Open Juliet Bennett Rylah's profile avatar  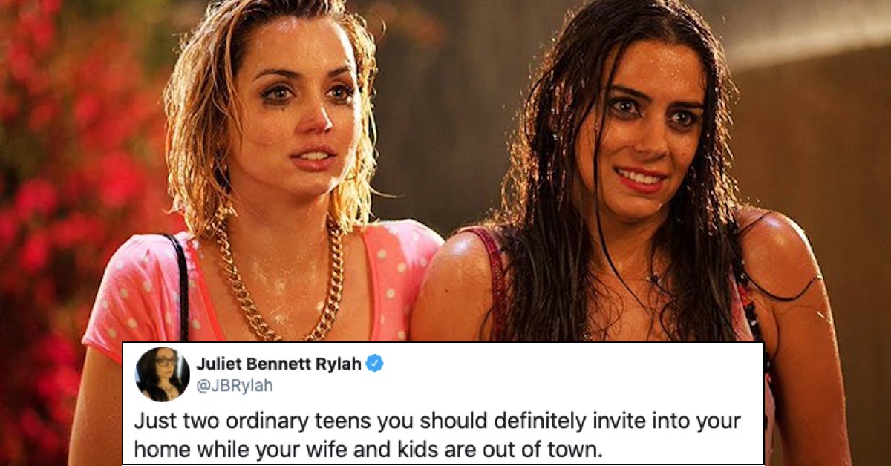click(163, 374)
